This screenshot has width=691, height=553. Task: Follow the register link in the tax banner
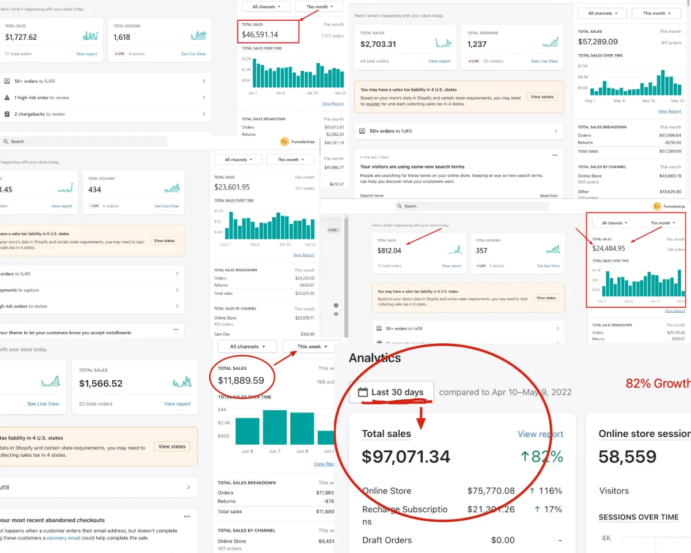373,104
